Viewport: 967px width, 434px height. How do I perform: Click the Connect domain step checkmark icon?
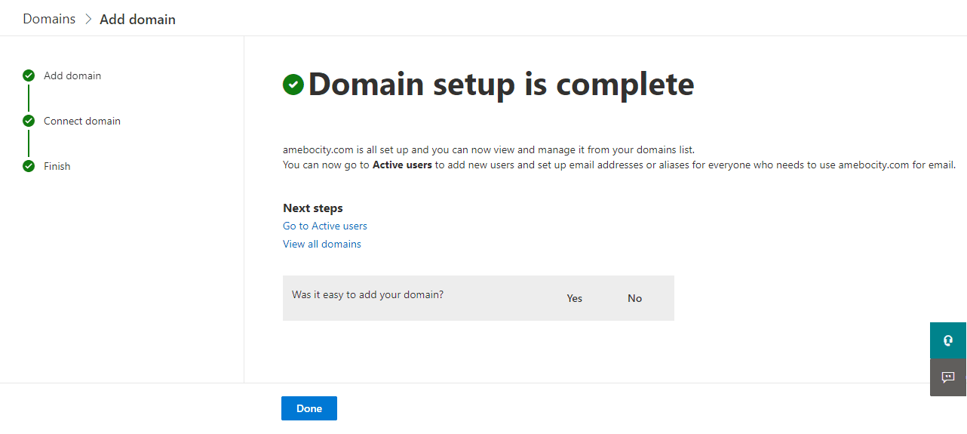pos(29,121)
